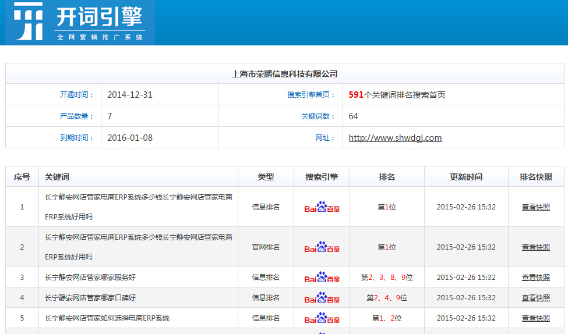
Task: Click 官网排名 type cell in row 2
Action: click(x=266, y=247)
